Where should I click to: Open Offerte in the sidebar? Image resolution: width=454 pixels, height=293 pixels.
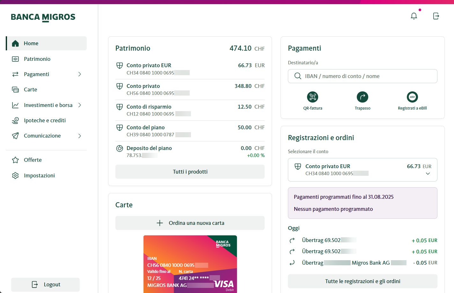click(x=47, y=160)
